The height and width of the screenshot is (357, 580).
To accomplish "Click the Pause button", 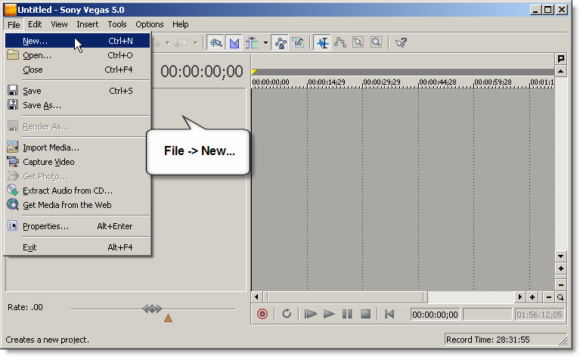I will (x=347, y=314).
